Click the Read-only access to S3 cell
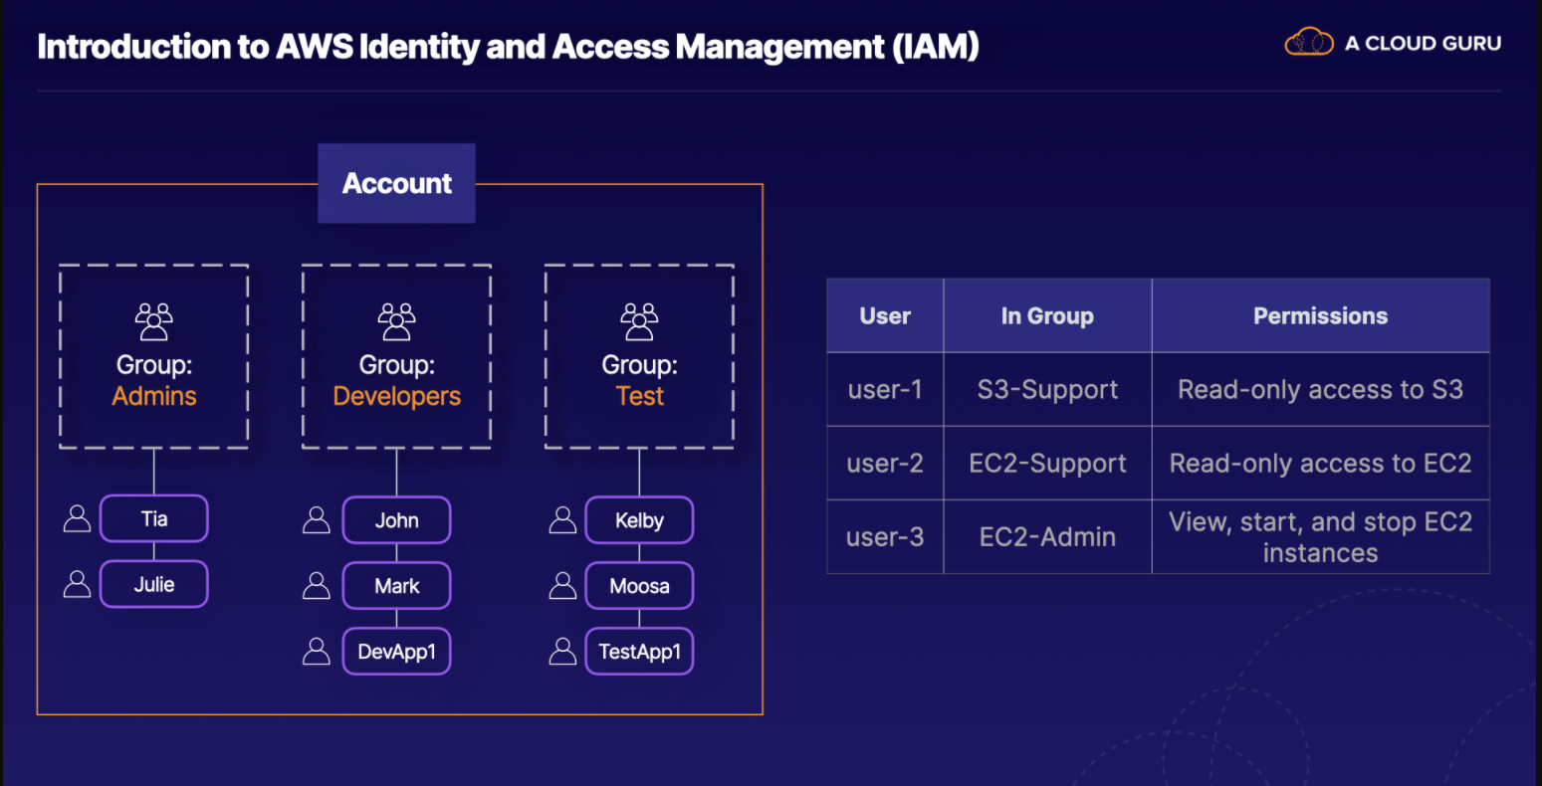1542x786 pixels. pyautogui.click(x=1320, y=389)
